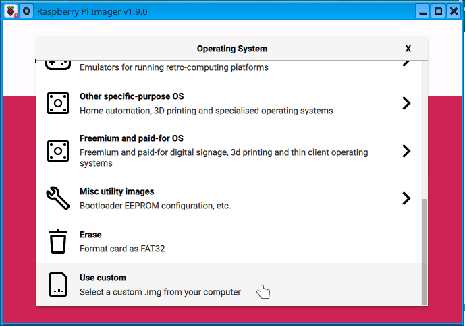Click the Freemium and paid-for OS icon

[x=58, y=151]
